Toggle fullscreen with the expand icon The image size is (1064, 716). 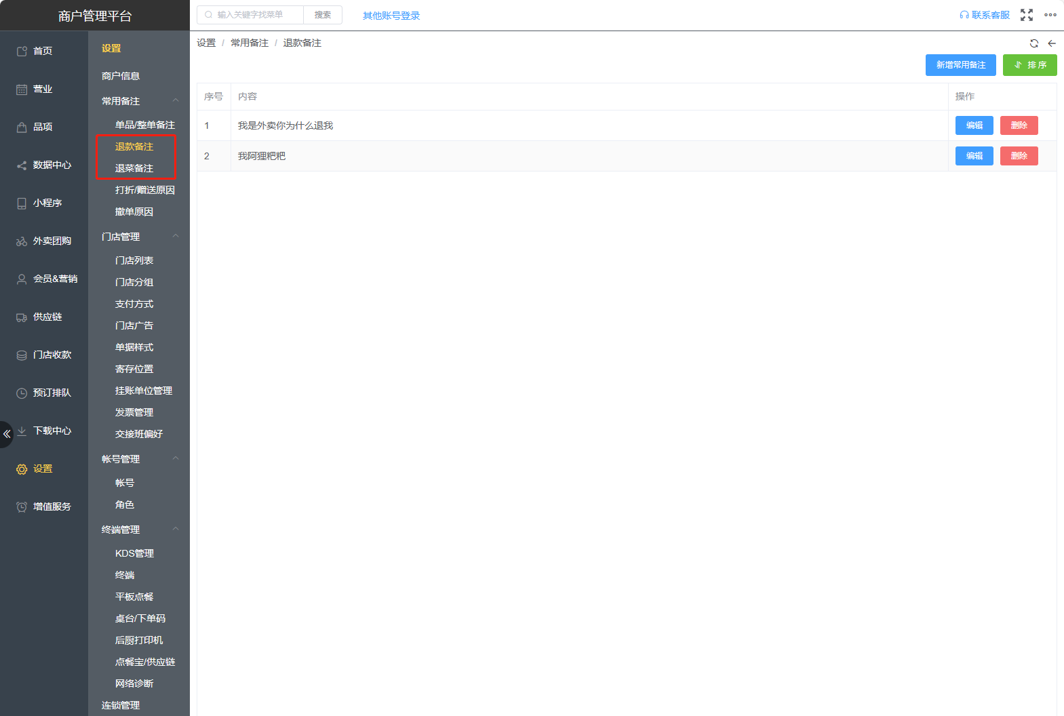(x=1027, y=15)
